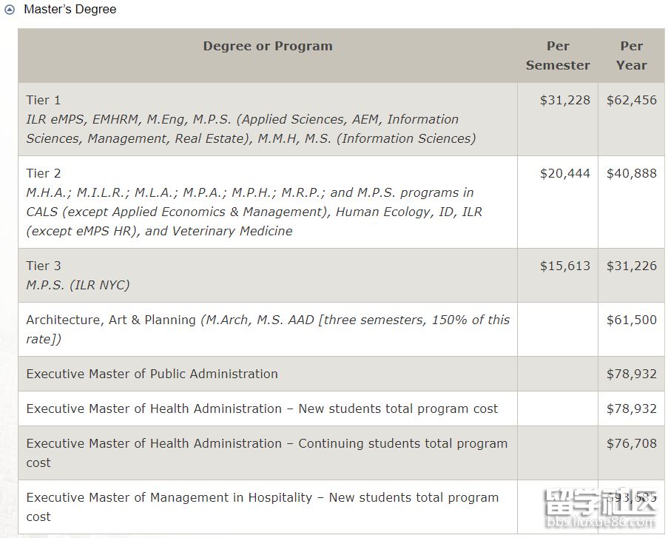The height and width of the screenshot is (538, 668).
Task: Select the Tier 2 row title
Action: [x=44, y=173]
